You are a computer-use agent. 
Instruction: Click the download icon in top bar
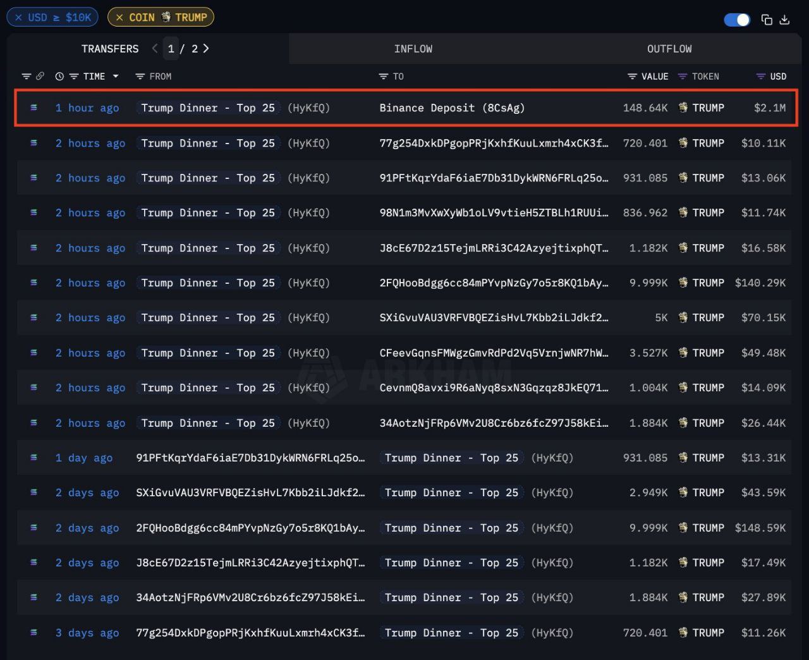(x=784, y=20)
